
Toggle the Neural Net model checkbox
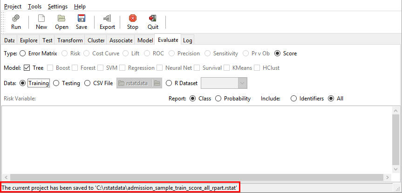[160, 68]
